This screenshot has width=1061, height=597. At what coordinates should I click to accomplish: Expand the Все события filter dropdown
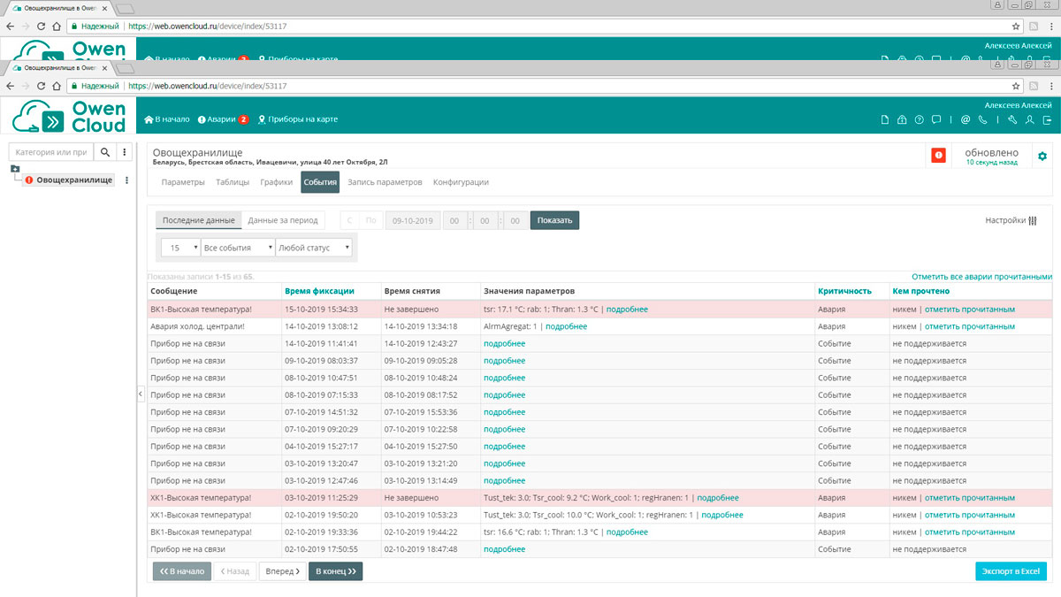pyautogui.click(x=238, y=249)
